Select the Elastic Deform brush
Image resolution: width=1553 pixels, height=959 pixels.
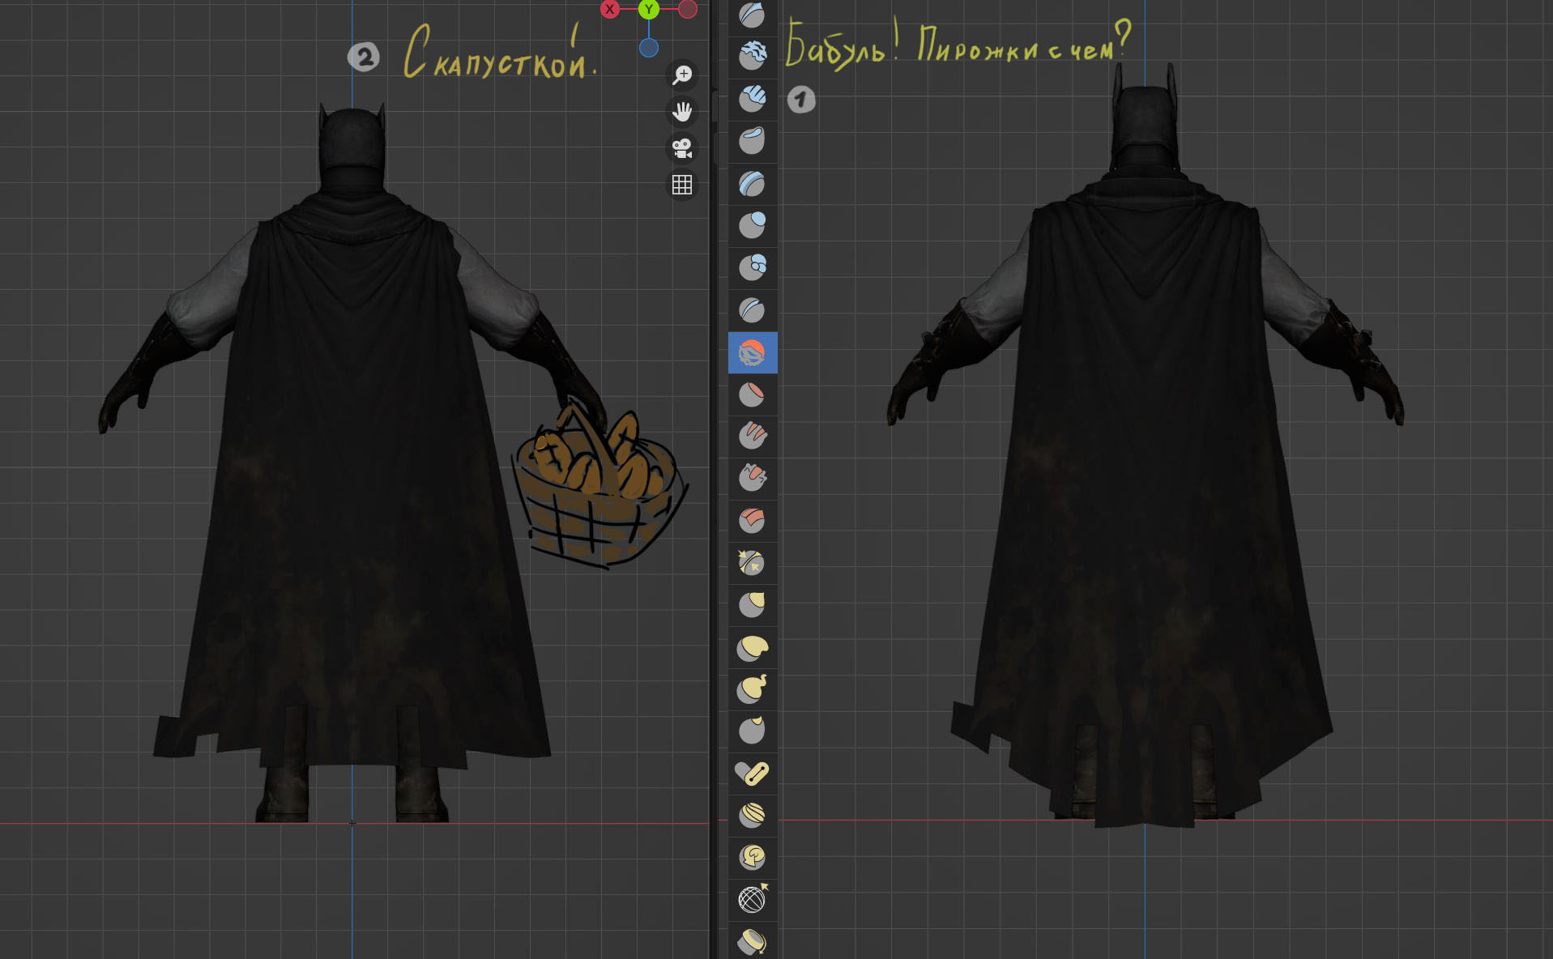click(x=753, y=647)
